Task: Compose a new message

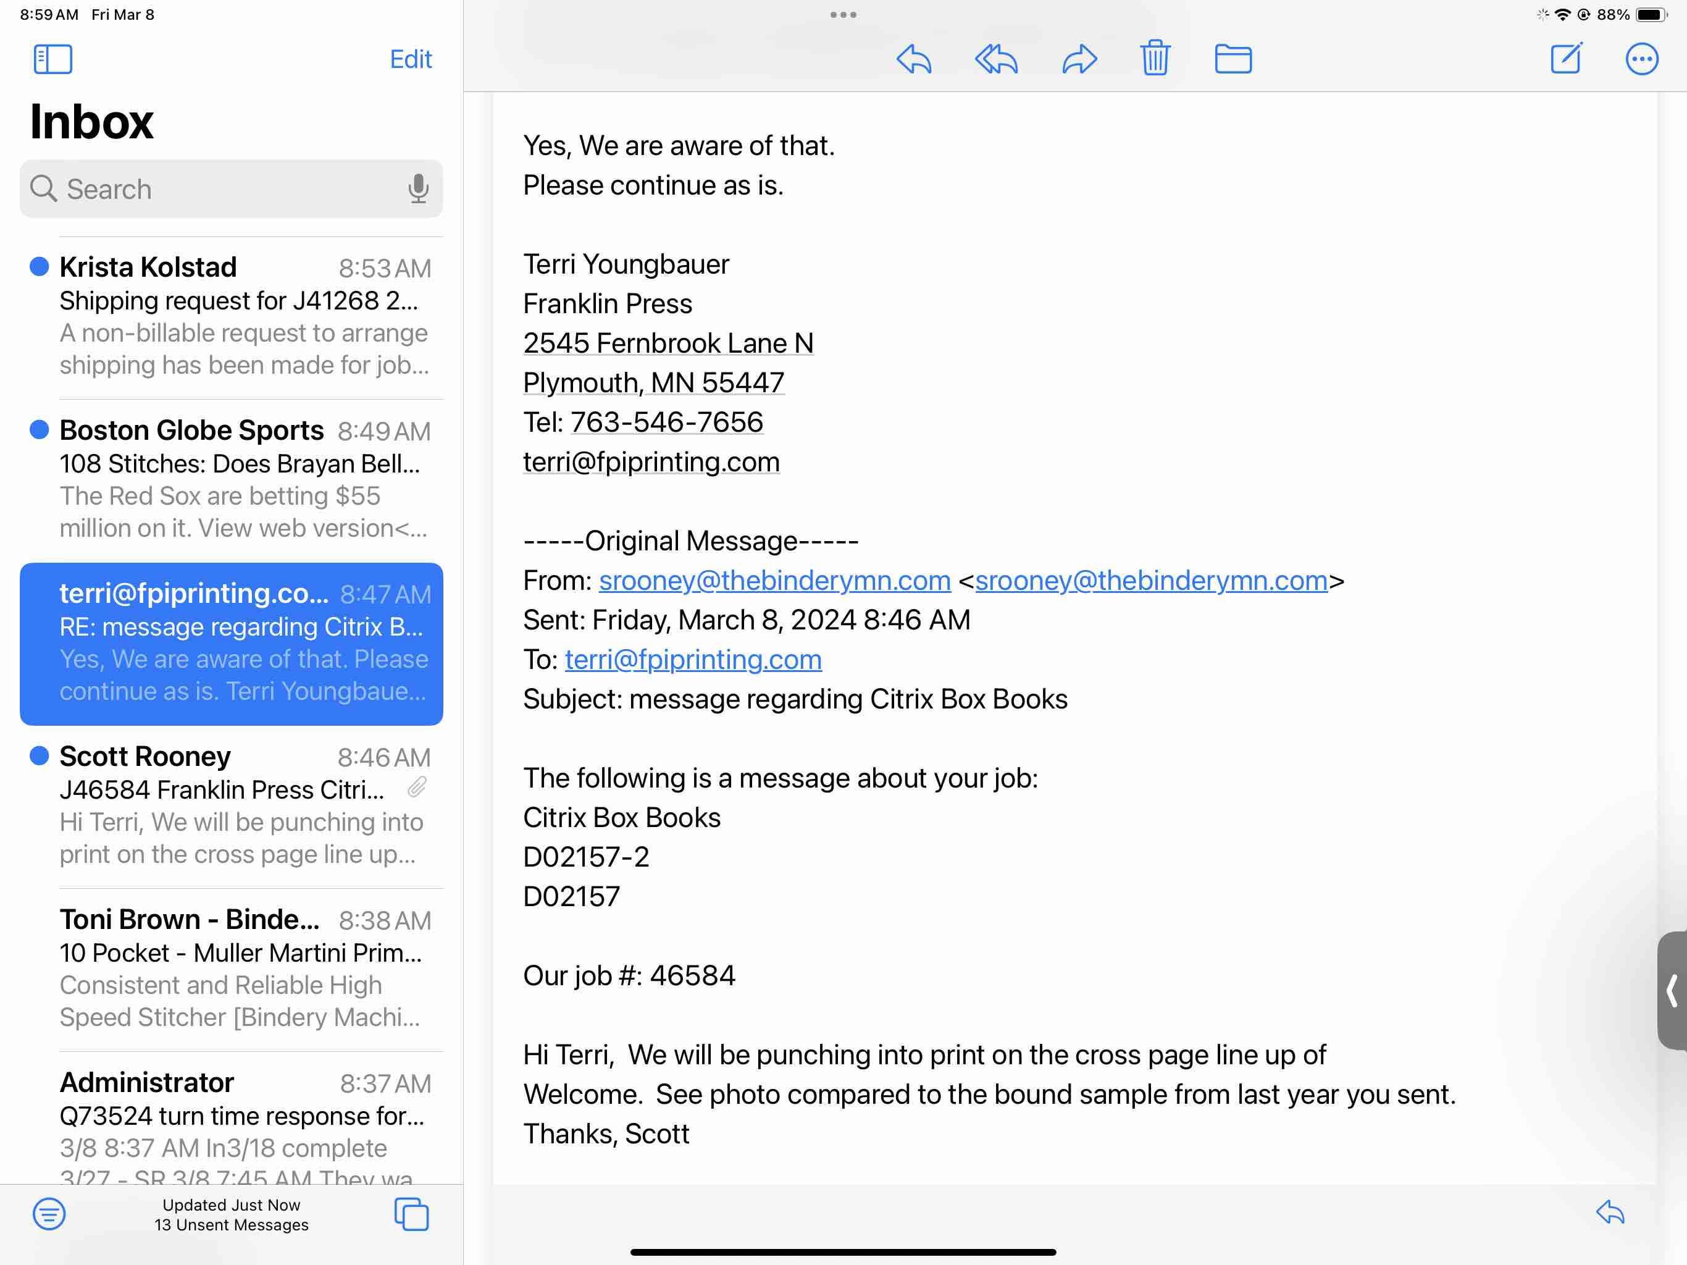Action: coord(1567,58)
